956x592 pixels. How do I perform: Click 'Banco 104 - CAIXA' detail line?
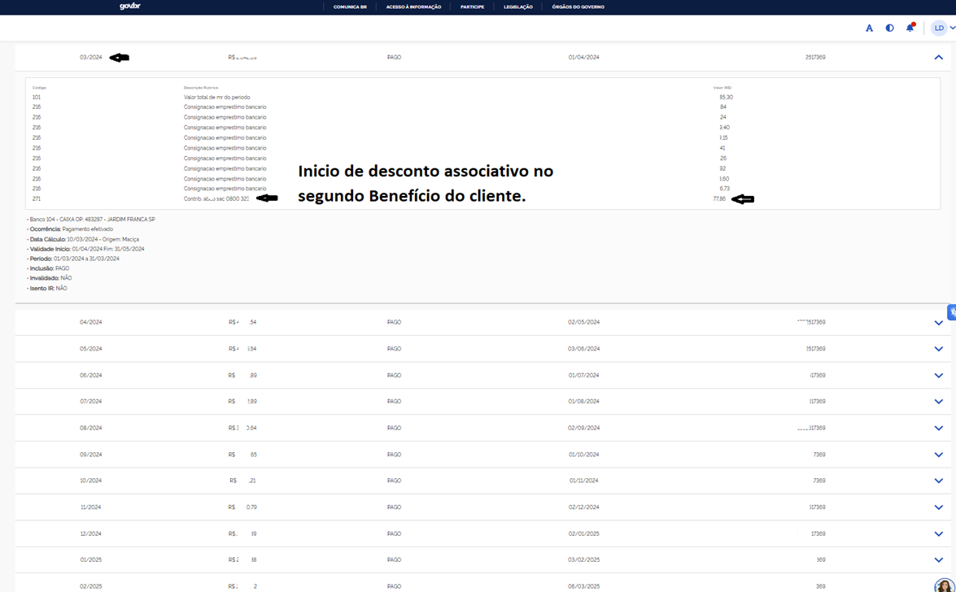coord(91,219)
